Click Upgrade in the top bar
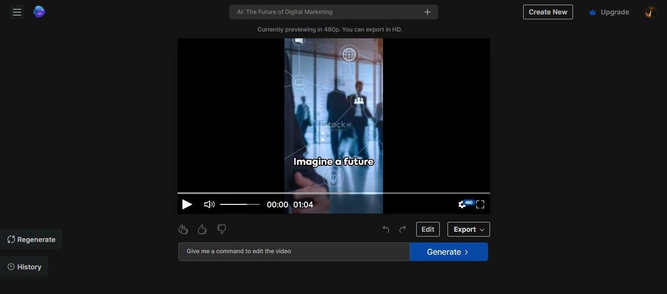 pos(609,12)
